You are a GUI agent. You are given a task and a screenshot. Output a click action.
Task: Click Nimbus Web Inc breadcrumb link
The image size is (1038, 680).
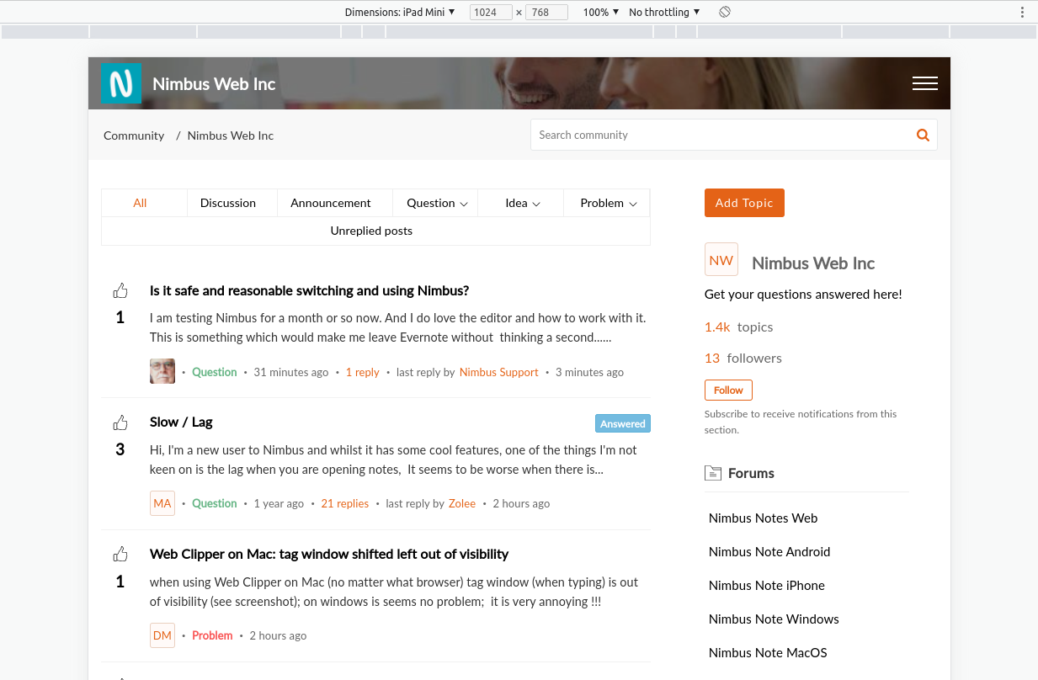click(230, 135)
